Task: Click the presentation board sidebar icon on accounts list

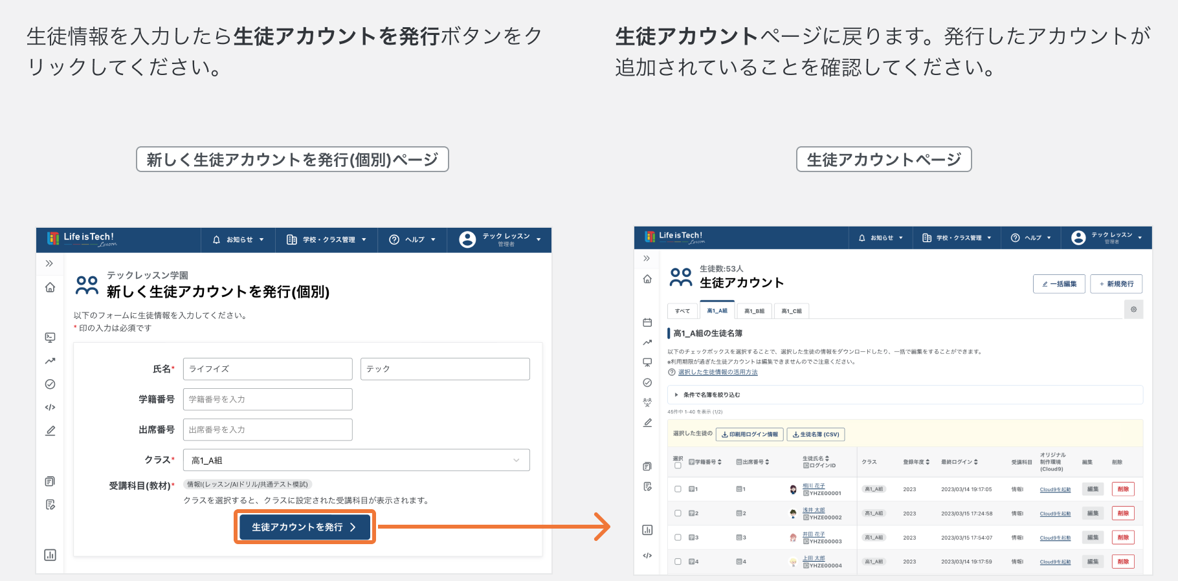Action: click(647, 362)
